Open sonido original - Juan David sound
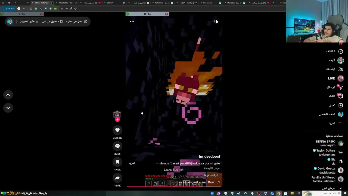This screenshot has width=348, height=196. point(199,182)
